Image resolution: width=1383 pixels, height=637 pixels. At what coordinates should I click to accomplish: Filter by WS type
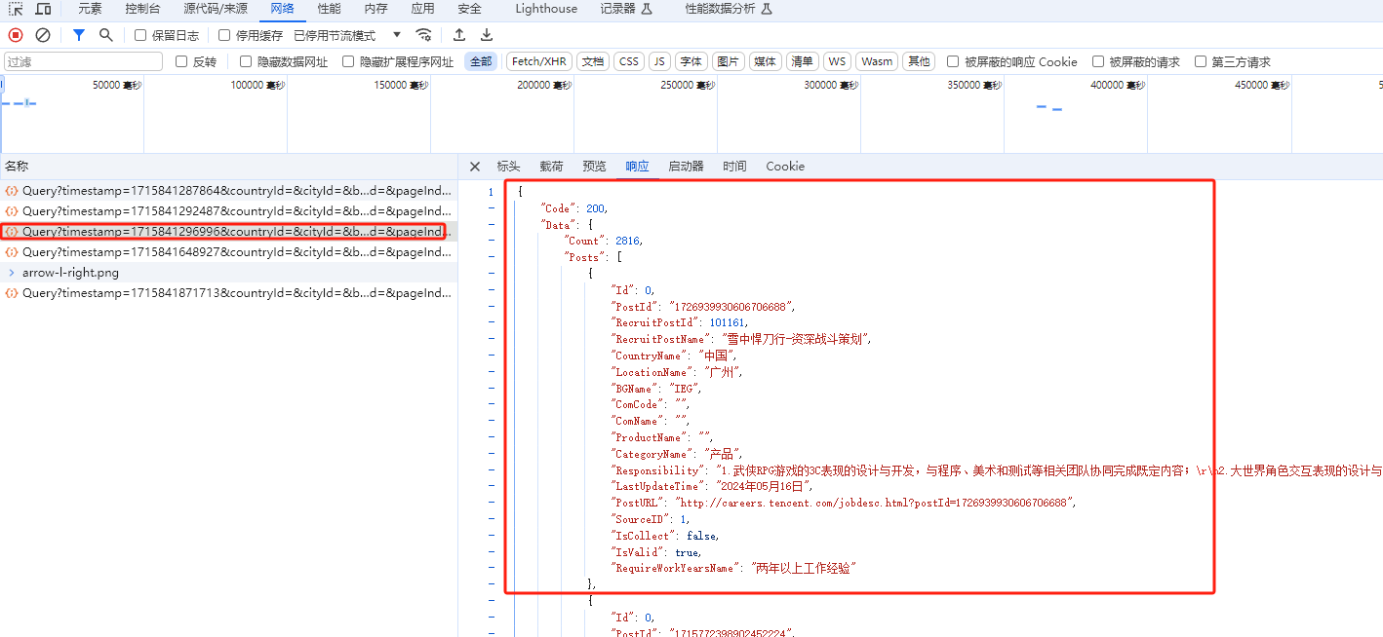point(837,61)
